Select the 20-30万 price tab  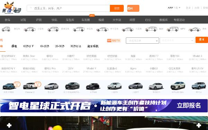pos(60,46)
